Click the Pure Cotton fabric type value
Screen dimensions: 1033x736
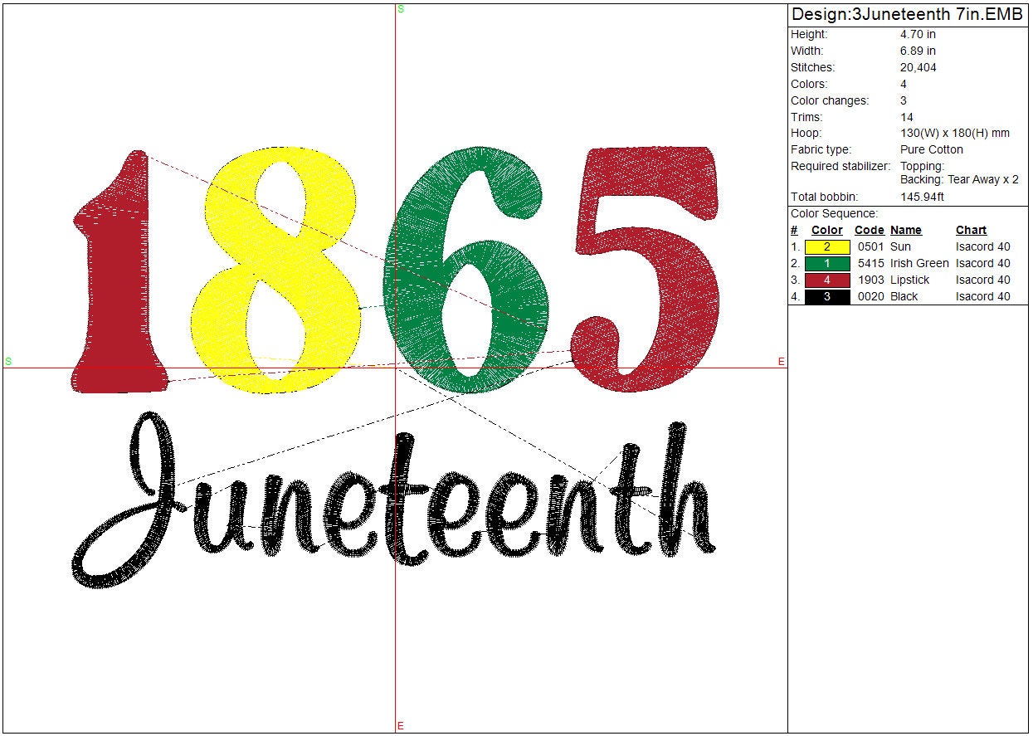931,150
